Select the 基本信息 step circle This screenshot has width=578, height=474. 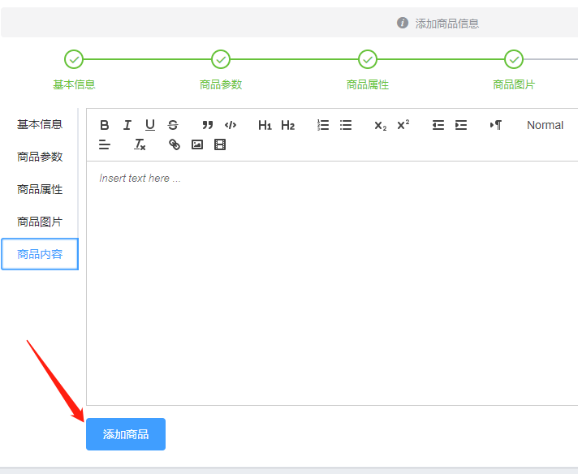click(x=74, y=59)
